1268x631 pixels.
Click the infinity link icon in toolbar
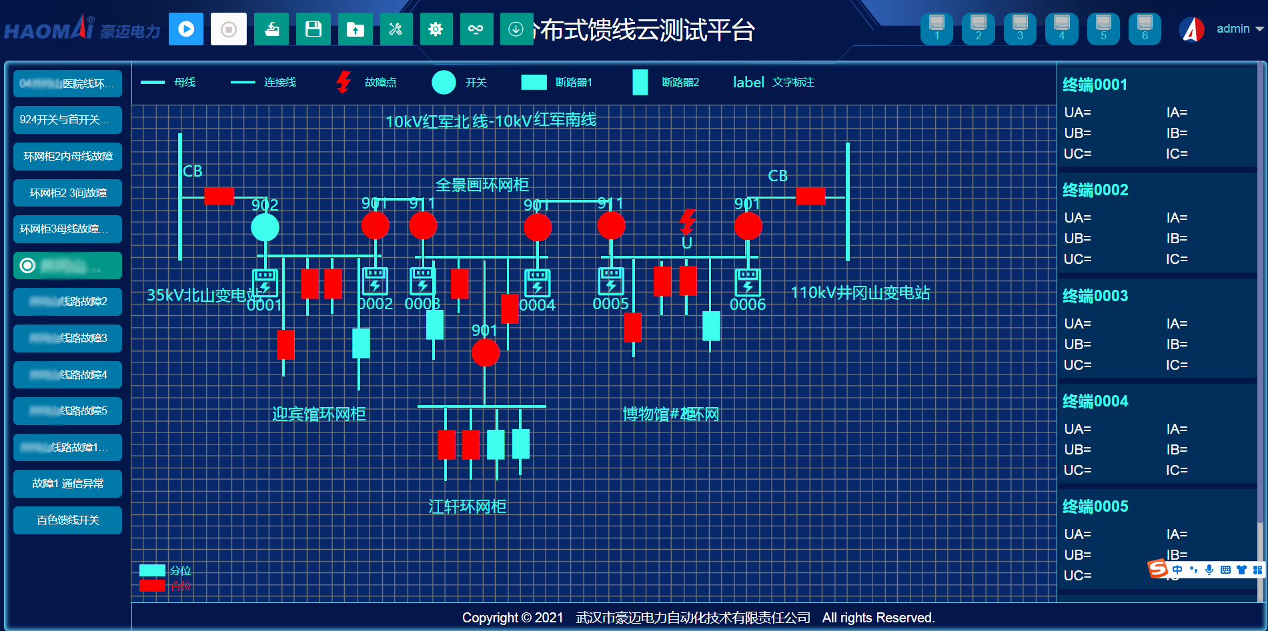476,29
